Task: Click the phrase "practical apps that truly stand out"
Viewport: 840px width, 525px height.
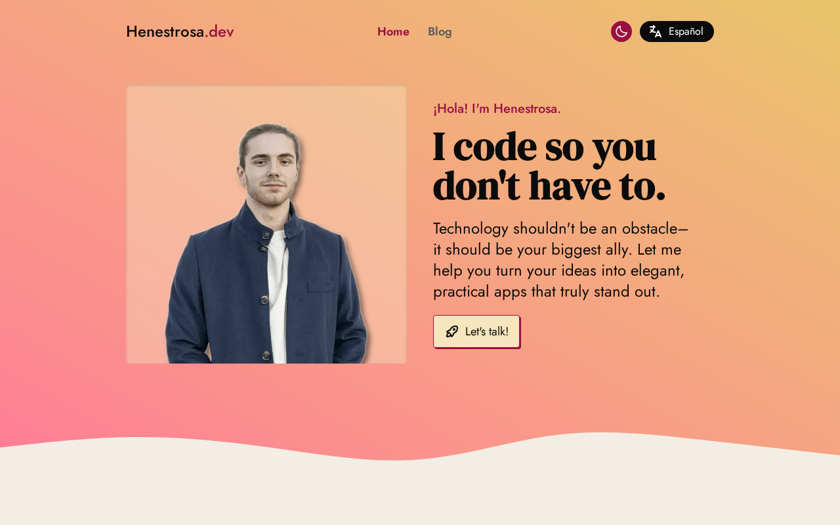Action: tap(546, 291)
